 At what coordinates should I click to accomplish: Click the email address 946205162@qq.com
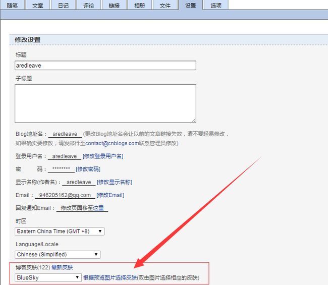(65, 195)
